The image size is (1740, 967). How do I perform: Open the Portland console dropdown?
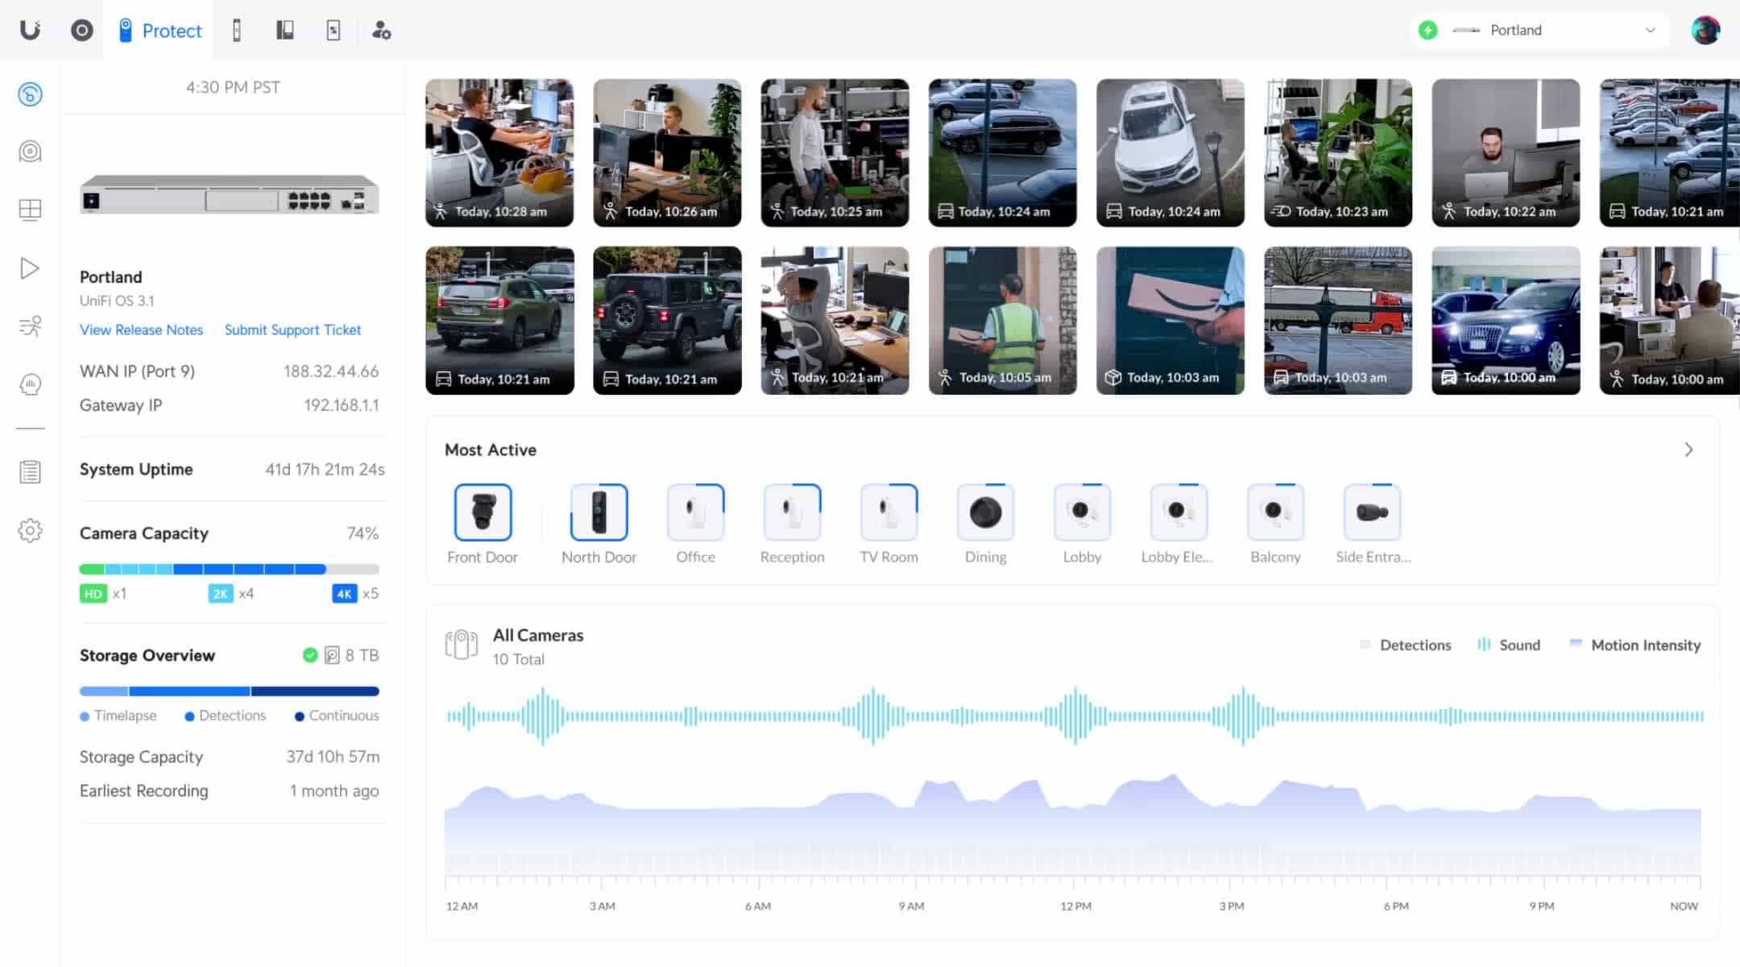1537,30
